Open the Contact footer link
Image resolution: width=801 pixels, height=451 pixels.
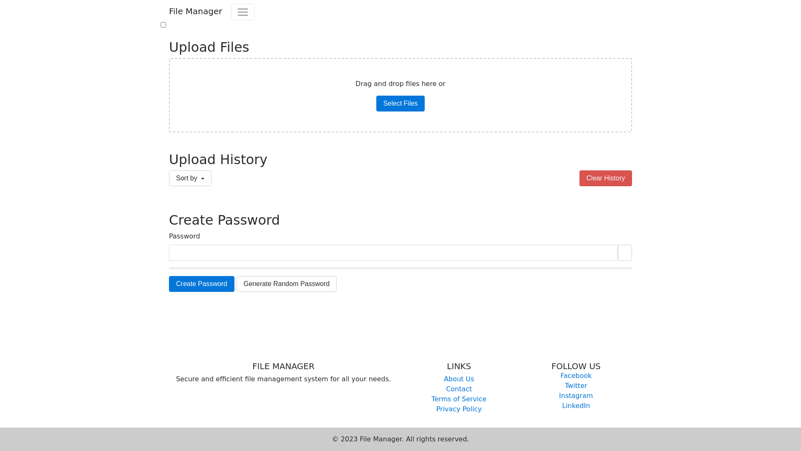point(458,389)
